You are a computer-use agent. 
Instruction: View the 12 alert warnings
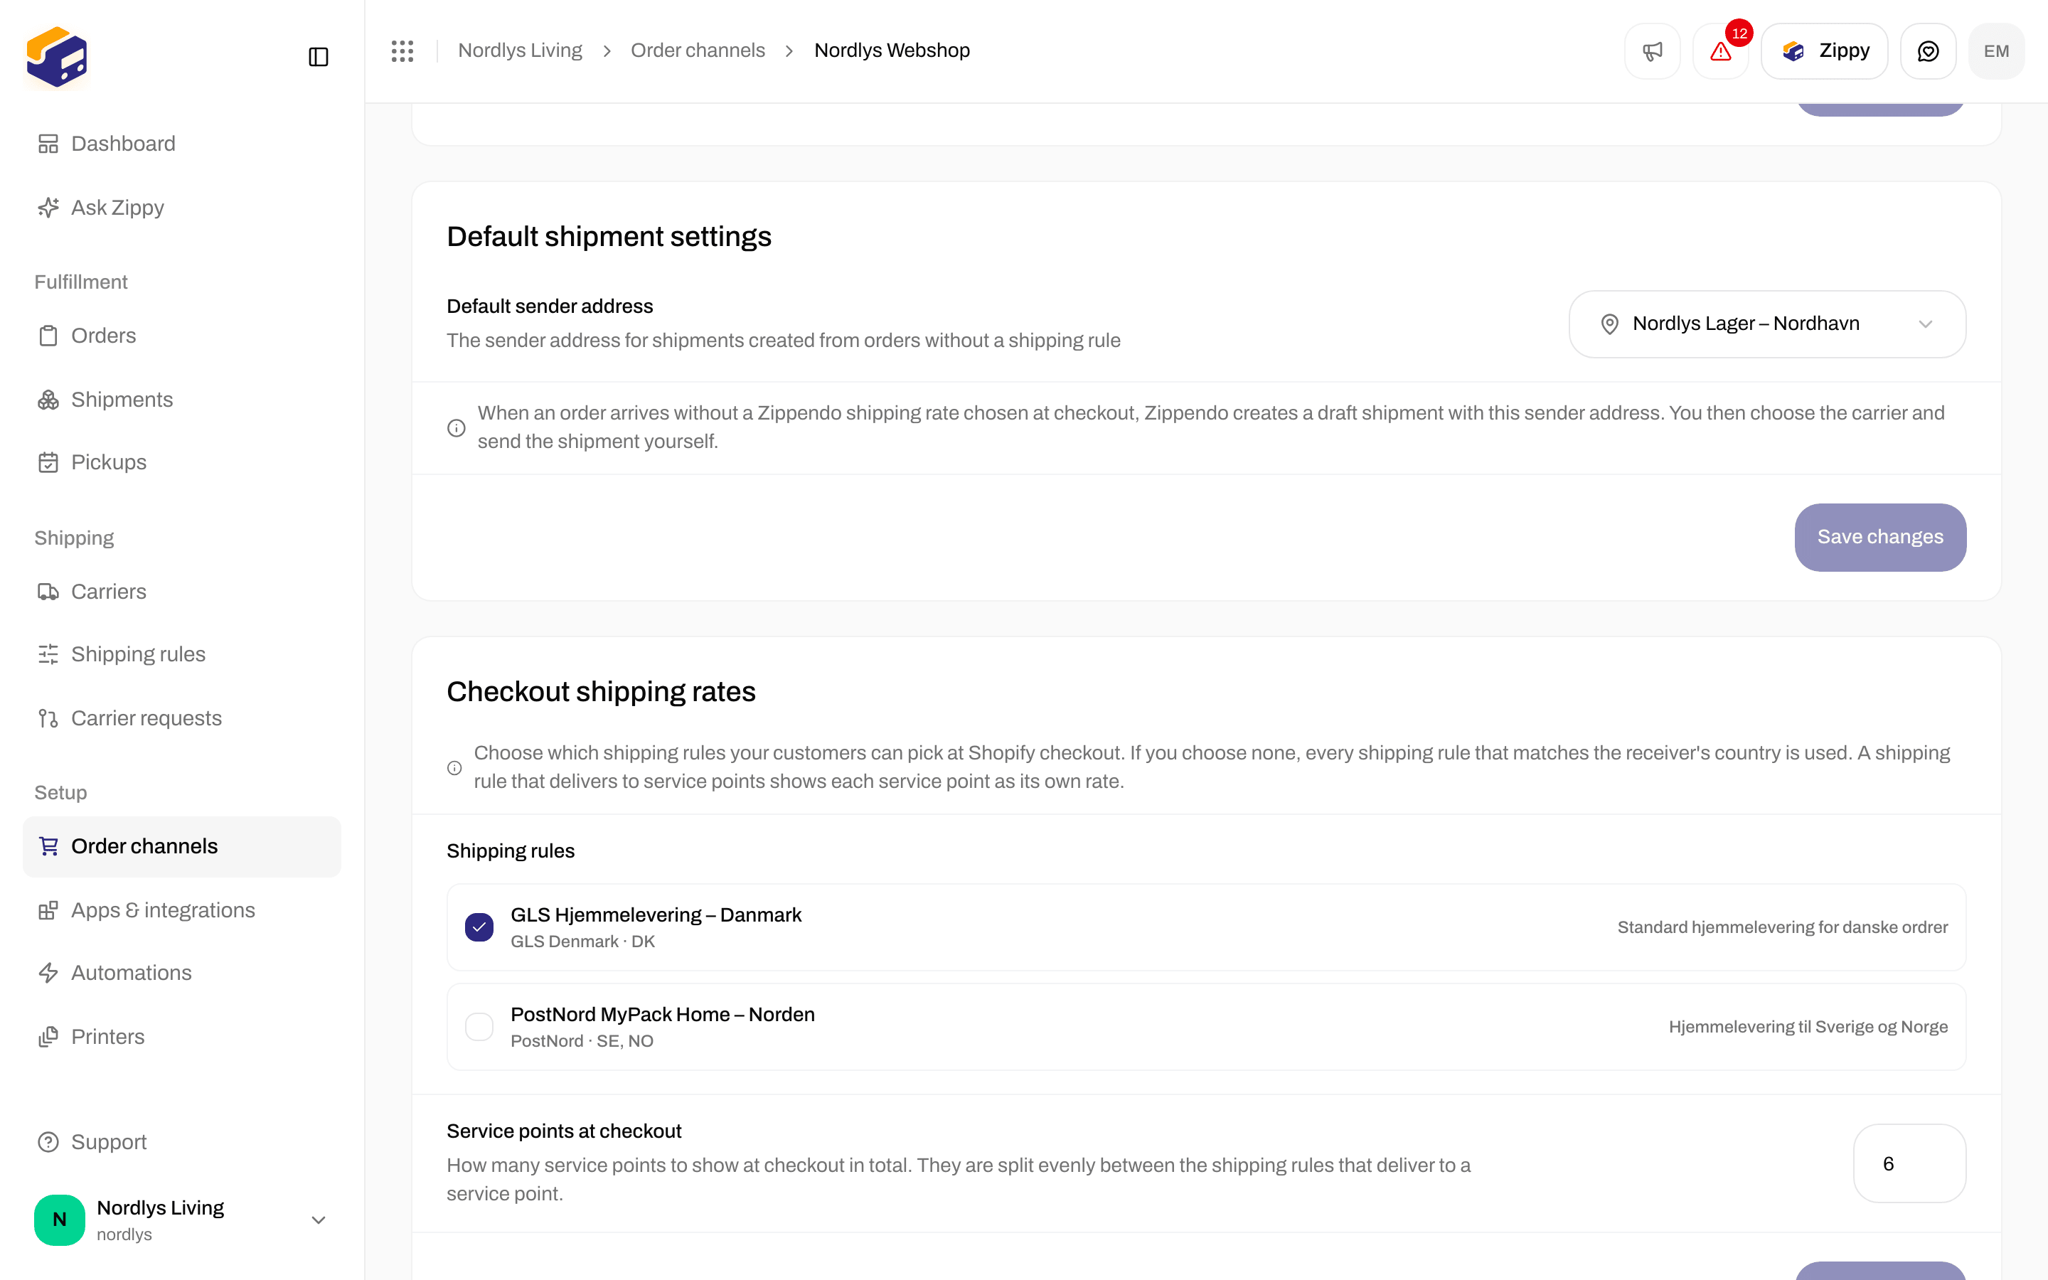tap(1720, 50)
